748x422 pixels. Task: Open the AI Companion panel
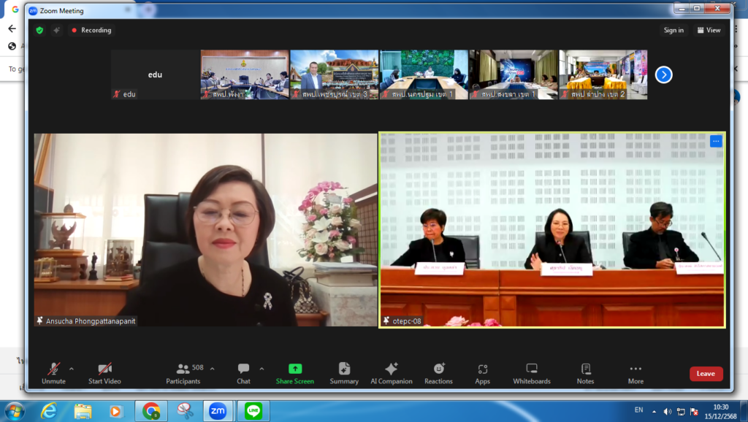(391, 372)
